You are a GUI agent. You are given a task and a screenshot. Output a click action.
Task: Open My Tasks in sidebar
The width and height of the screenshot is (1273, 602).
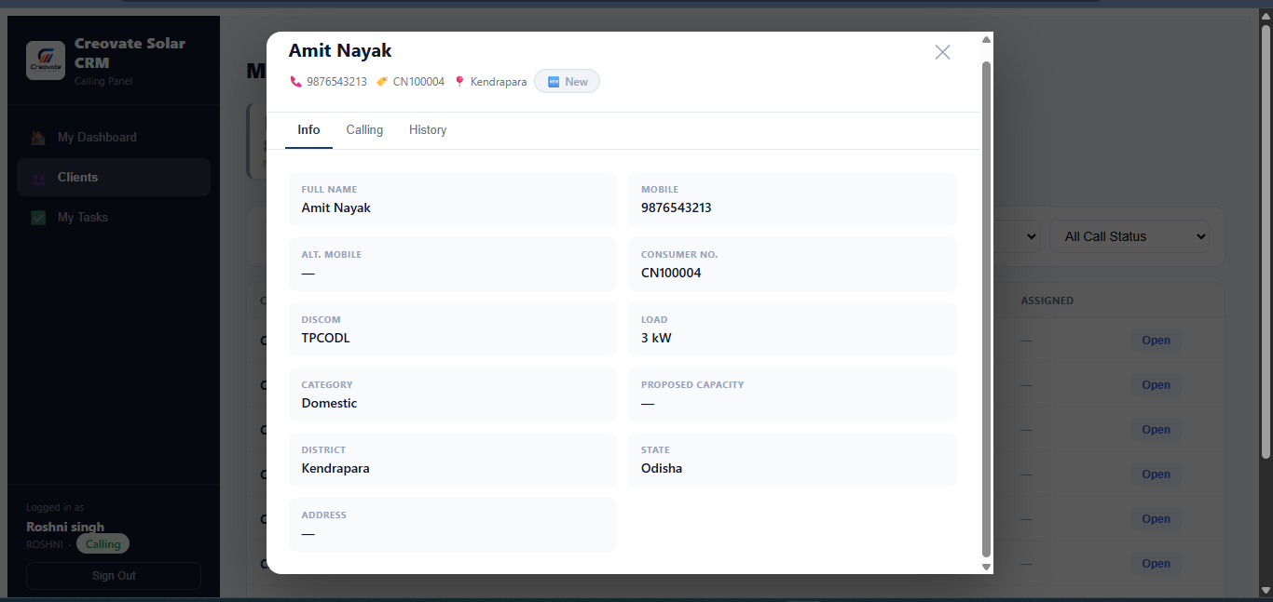[x=114, y=218]
